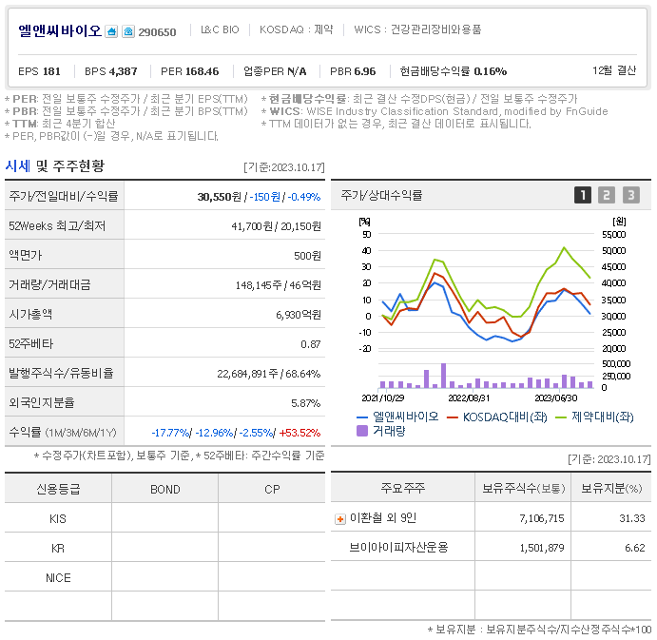Select the 148,145주 / 46억원 trading volume

pos(279,285)
